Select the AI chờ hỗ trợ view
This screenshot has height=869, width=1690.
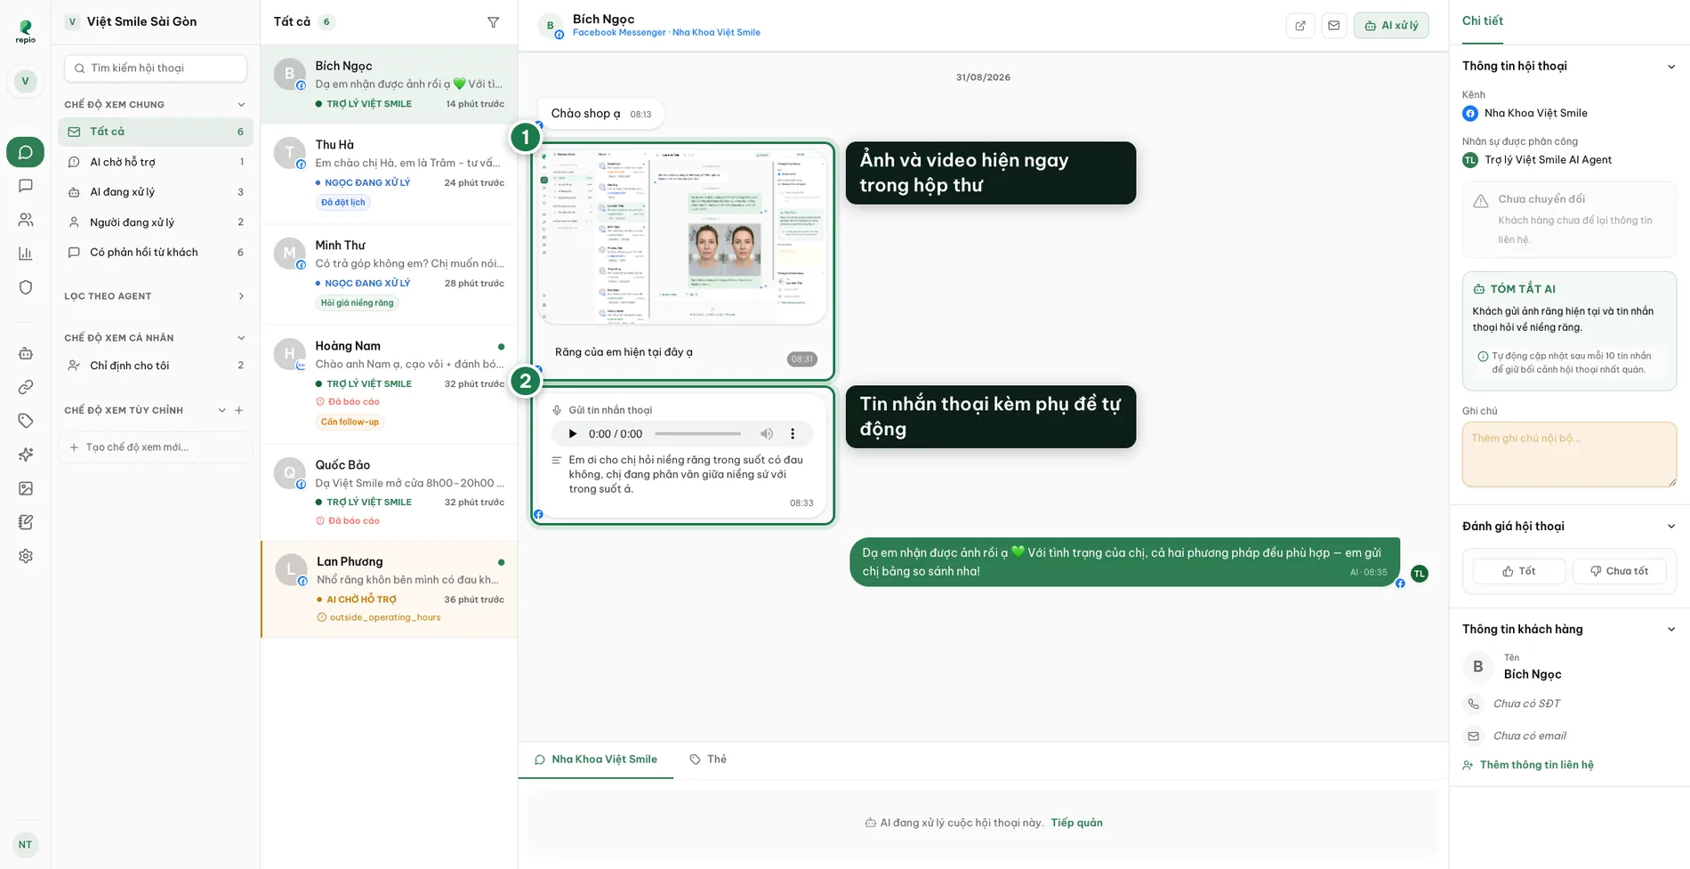(156, 162)
